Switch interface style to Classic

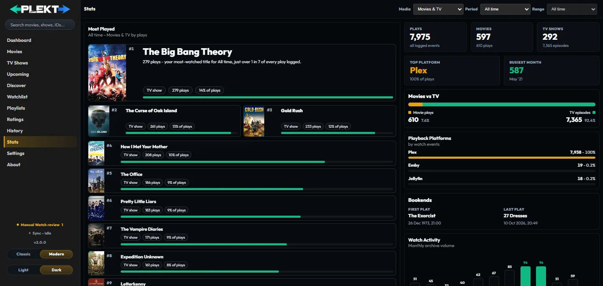23,254
